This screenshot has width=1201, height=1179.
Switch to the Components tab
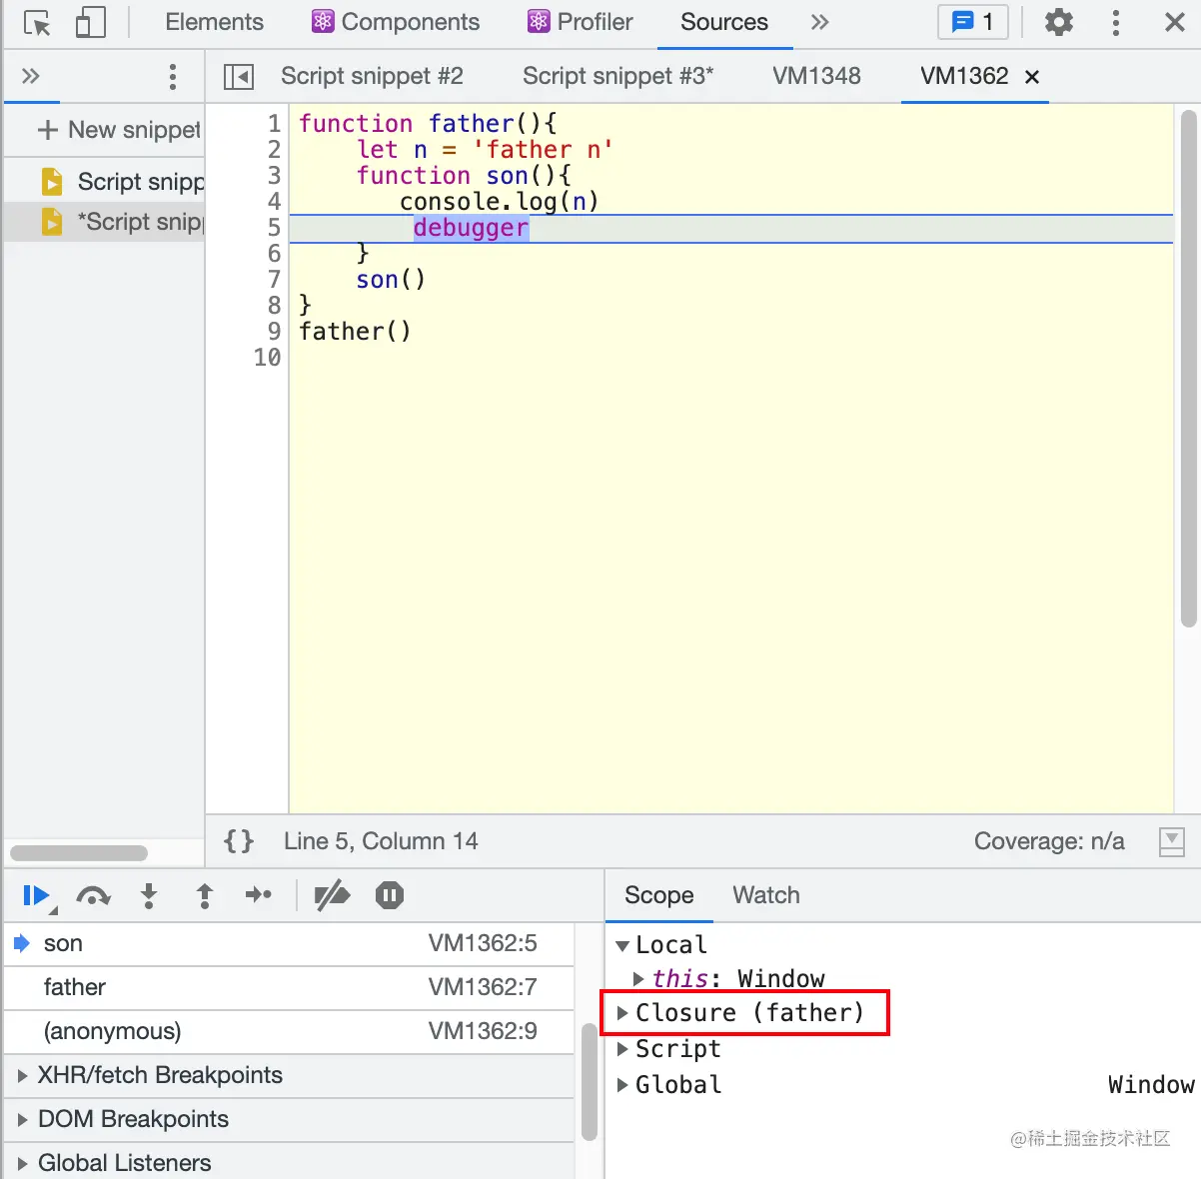[x=396, y=22]
